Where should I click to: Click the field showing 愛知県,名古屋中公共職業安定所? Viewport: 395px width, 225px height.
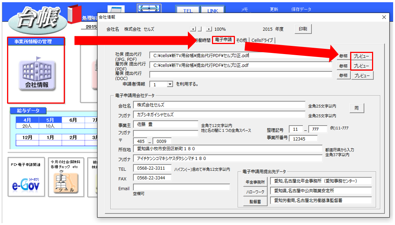tap(321, 191)
